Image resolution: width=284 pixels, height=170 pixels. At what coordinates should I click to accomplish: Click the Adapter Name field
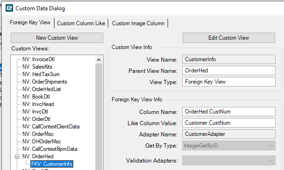pyautogui.click(x=229, y=134)
